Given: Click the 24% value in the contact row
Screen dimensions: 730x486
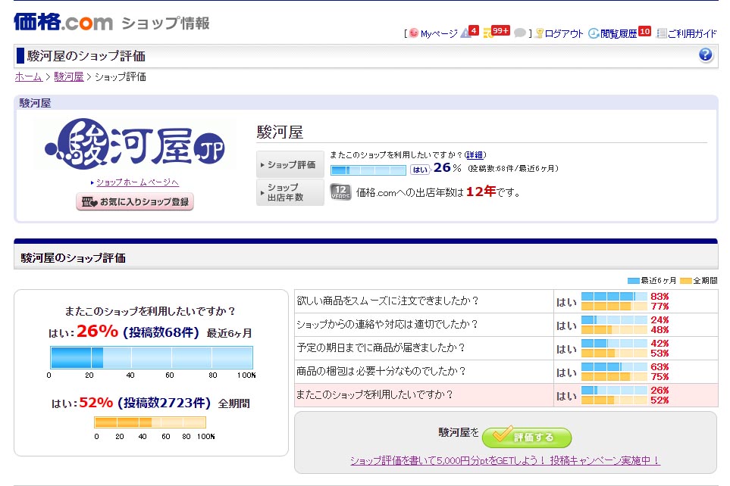Looking at the screenshot, I should point(660,320).
